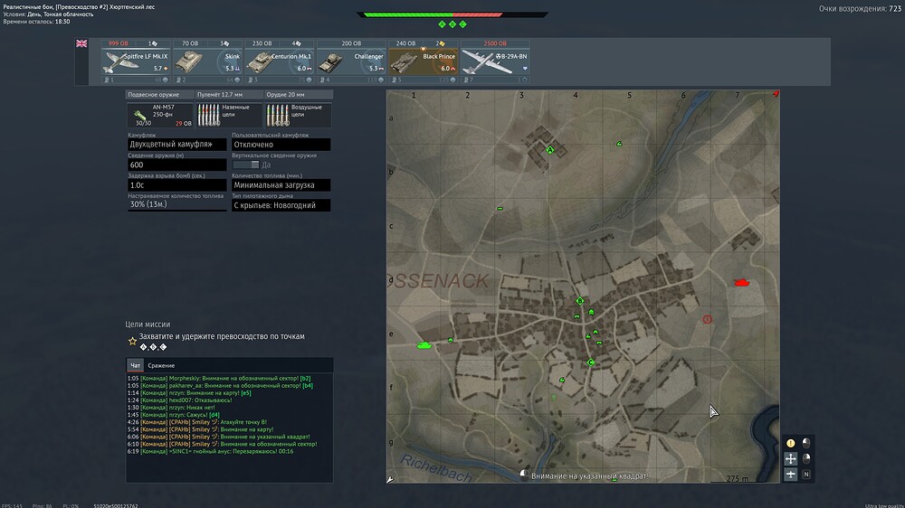Adjust the 30% (13м.) fuel slider

coord(177,204)
